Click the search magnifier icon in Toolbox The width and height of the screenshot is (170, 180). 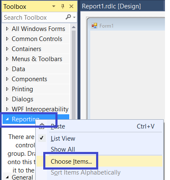pos(68,17)
